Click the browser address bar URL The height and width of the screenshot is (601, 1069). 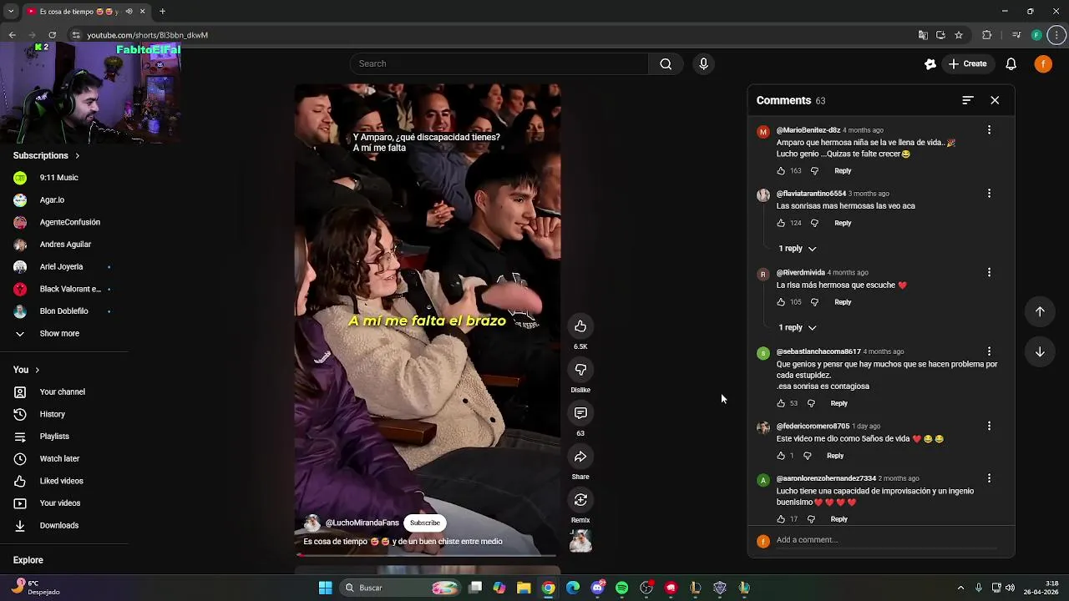[x=147, y=35]
